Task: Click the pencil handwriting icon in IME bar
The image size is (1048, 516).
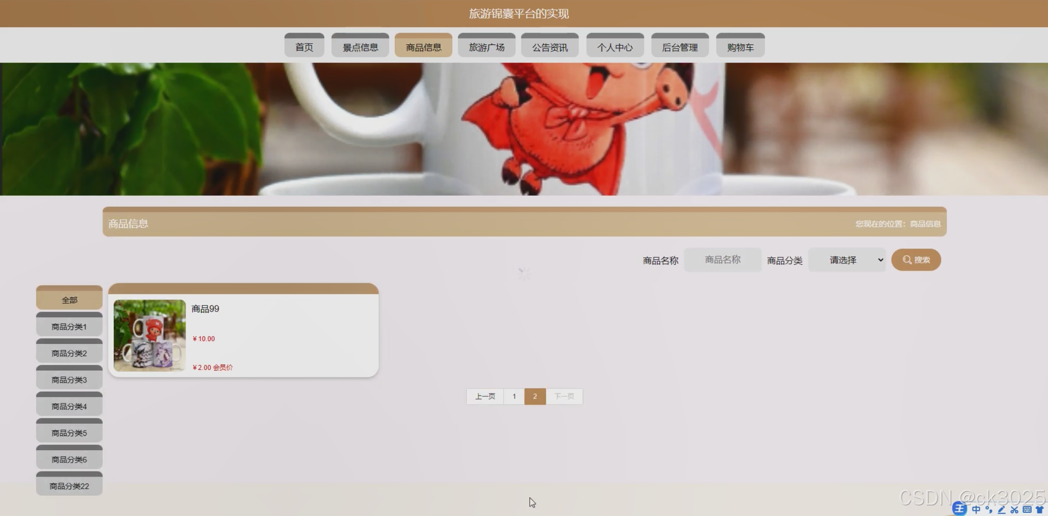Action: click(1001, 510)
